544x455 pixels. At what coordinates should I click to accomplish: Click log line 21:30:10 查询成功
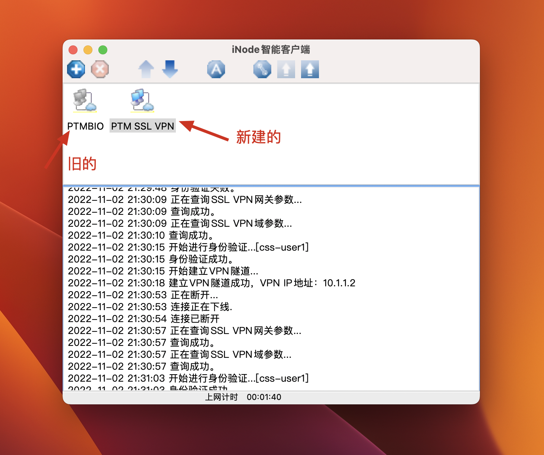[x=141, y=235]
